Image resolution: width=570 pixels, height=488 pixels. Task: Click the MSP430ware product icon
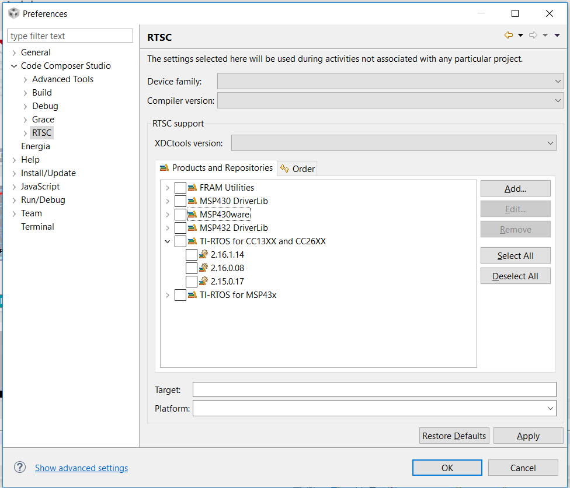click(x=192, y=215)
